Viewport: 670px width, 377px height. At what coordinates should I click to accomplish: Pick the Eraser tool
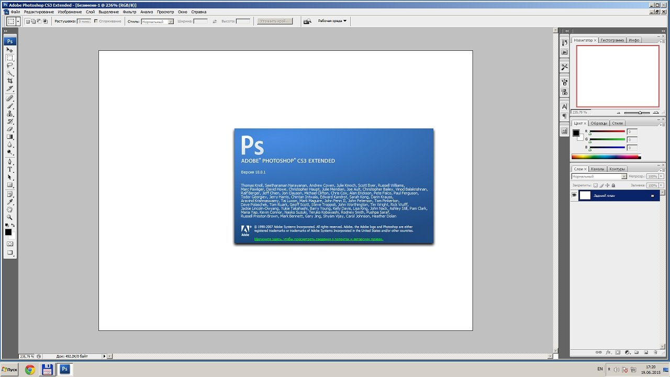click(10, 129)
